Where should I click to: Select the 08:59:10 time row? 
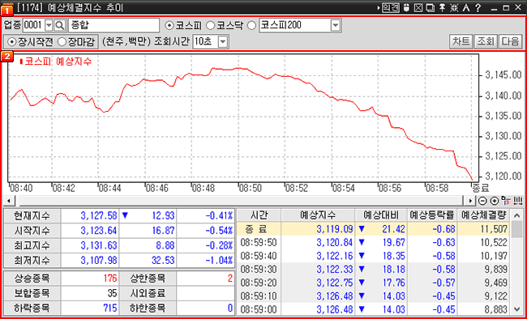coord(374,296)
